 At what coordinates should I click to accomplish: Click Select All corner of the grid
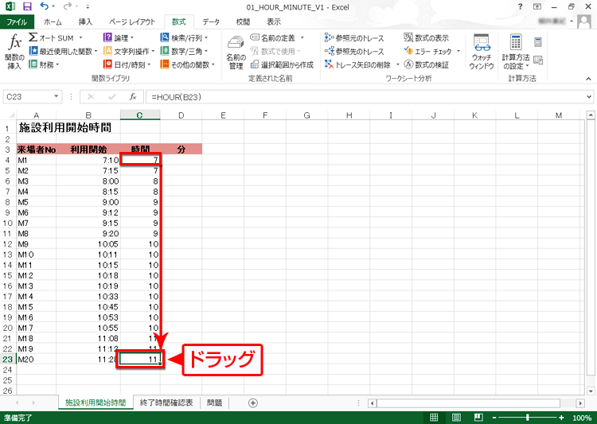tap(10, 115)
